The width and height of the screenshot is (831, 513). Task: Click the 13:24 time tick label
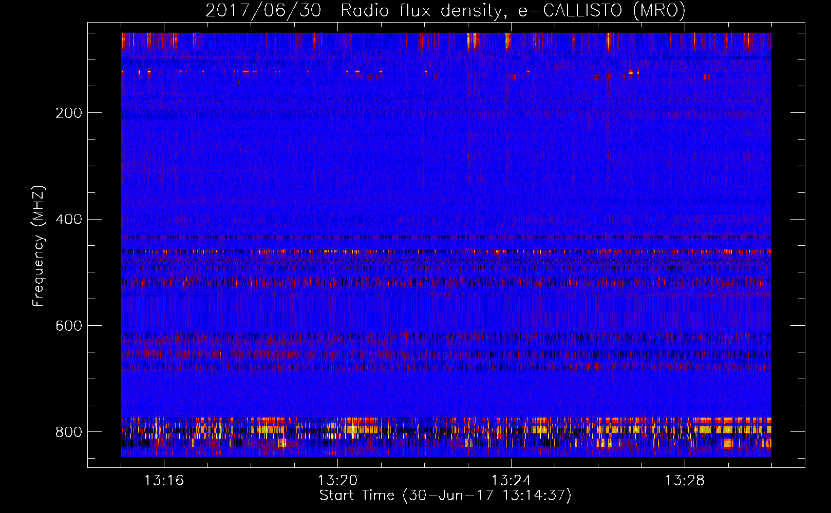511,481
